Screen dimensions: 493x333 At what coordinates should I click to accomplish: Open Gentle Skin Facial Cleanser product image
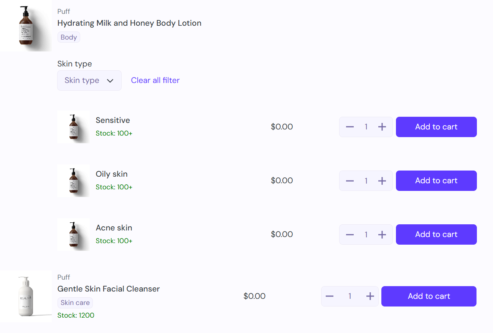point(26,296)
